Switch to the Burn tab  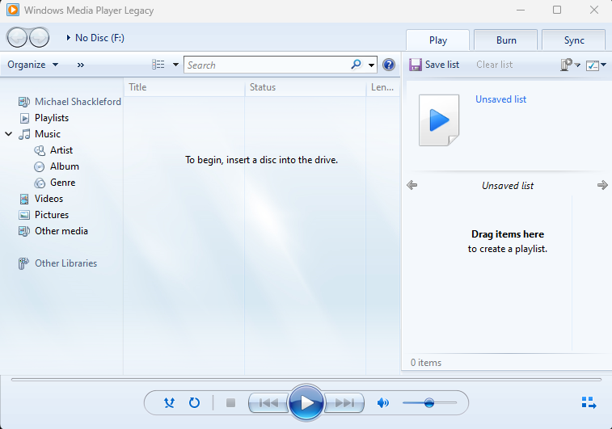click(505, 40)
